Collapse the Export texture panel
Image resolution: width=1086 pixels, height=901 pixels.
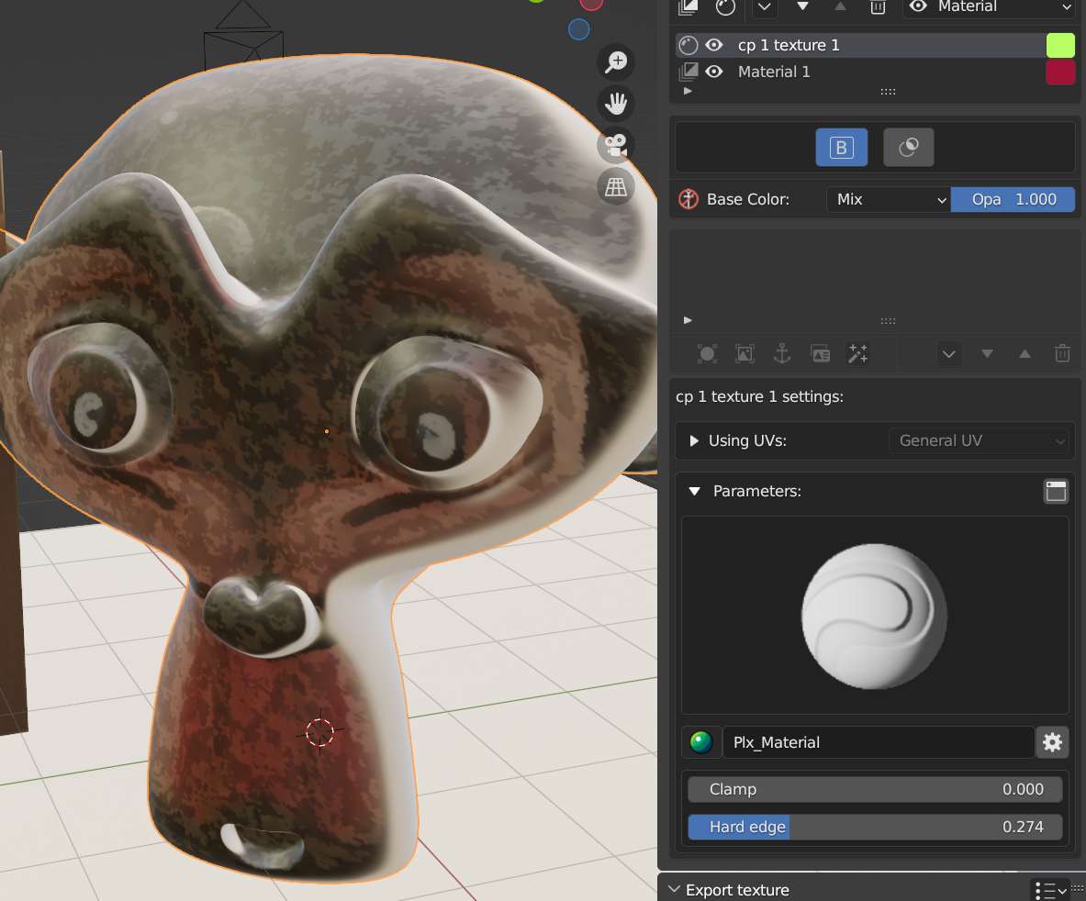(674, 889)
